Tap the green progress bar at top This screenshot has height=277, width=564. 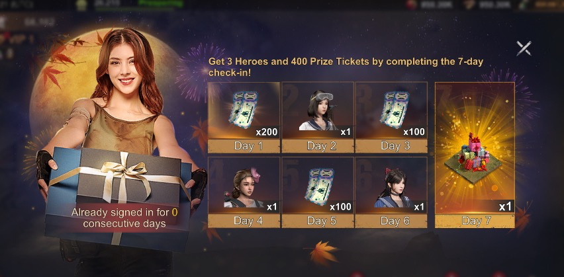(x=160, y=3)
